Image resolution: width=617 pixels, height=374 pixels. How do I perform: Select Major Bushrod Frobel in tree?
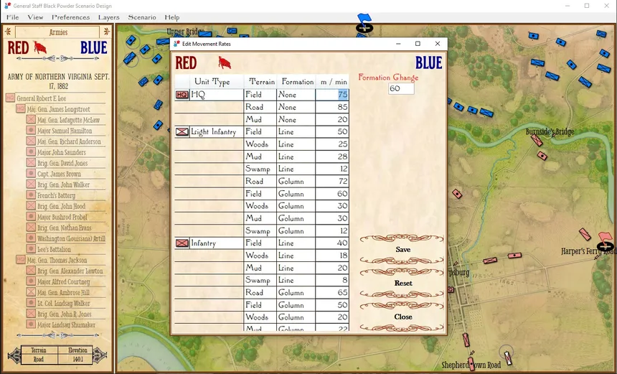[62, 217]
